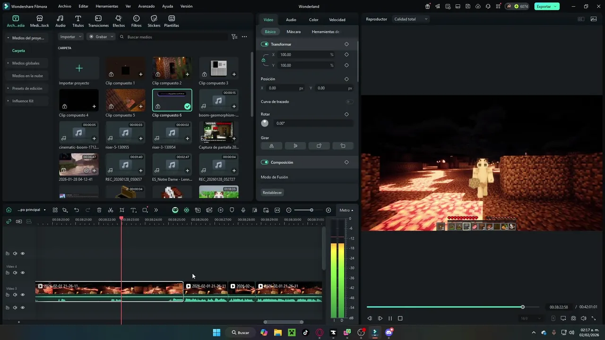The image size is (605, 340).
Task: Click the Rotar rotation dial
Action: pyautogui.click(x=265, y=123)
